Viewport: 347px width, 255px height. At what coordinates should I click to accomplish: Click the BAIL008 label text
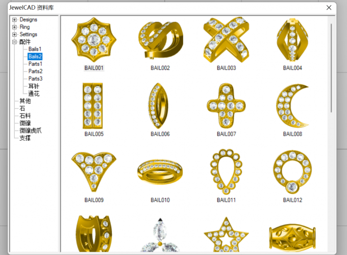pos(292,134)
